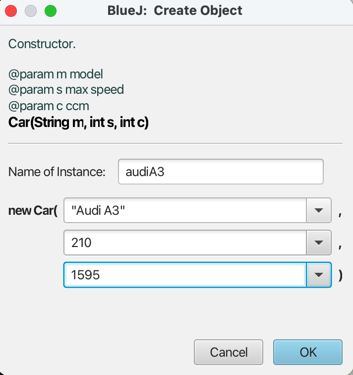The image size is (353, 375).
Task: Open the history dropdown next to 210
Action: (319, 243)
